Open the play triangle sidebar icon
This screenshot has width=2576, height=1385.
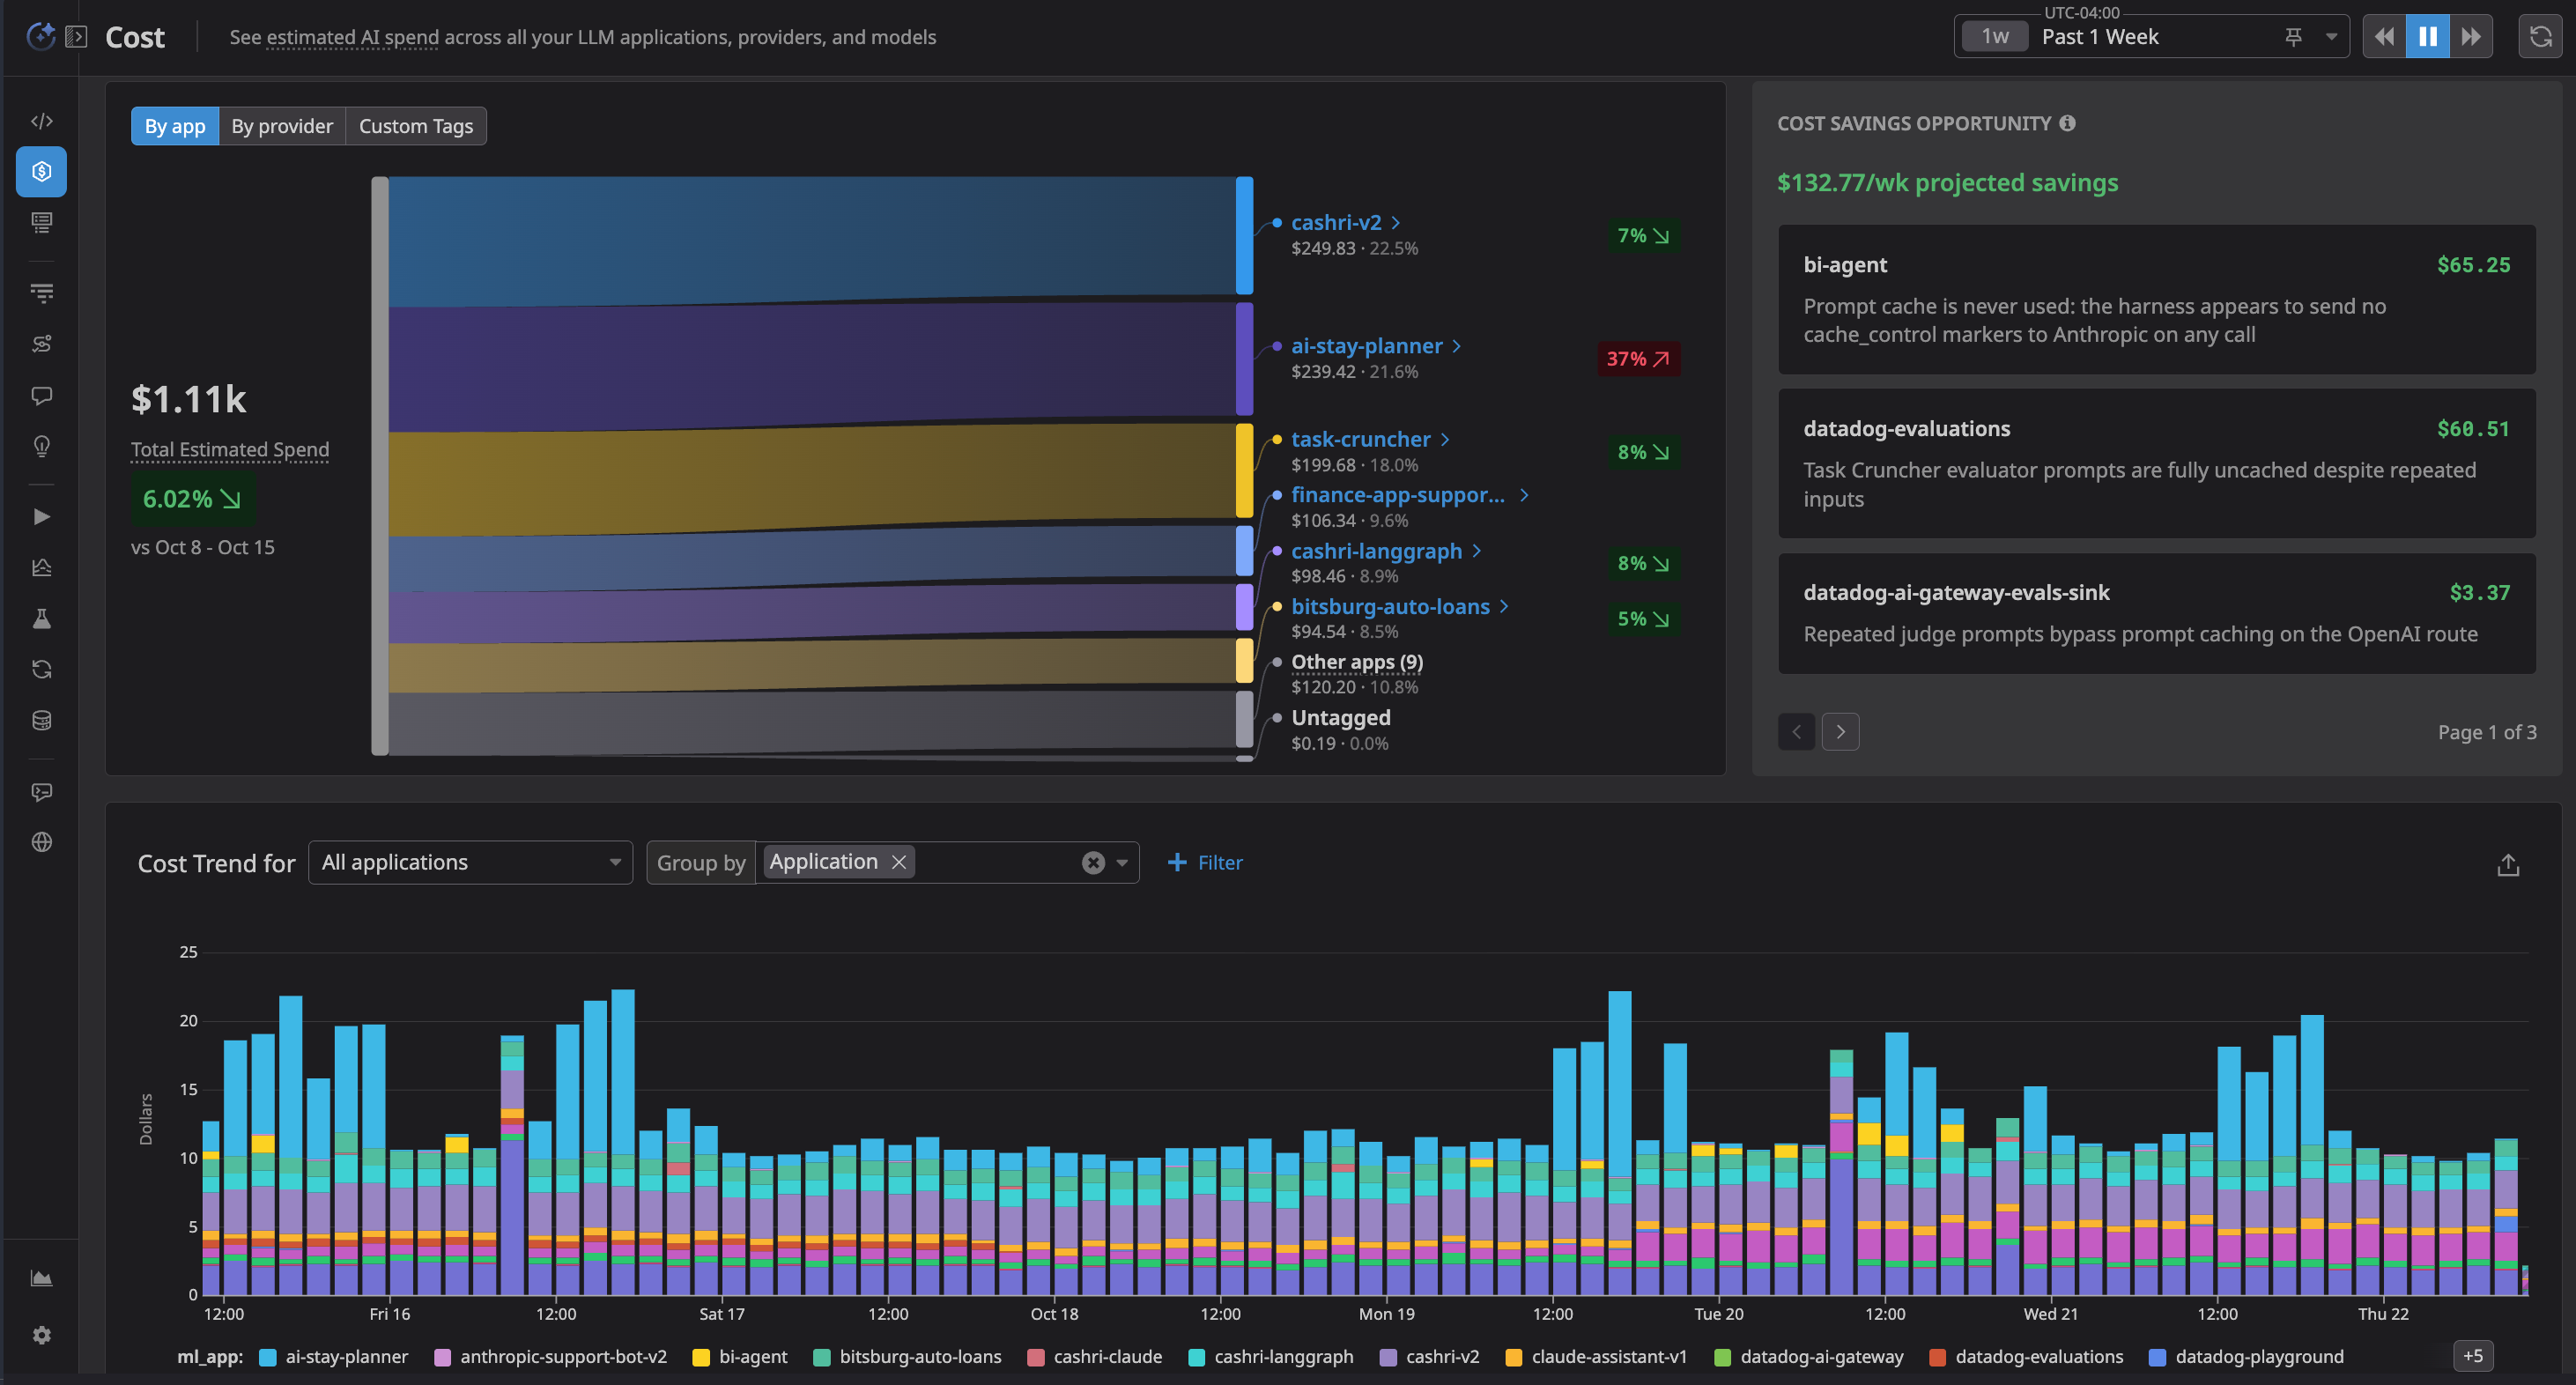click(x=41, y=516)
